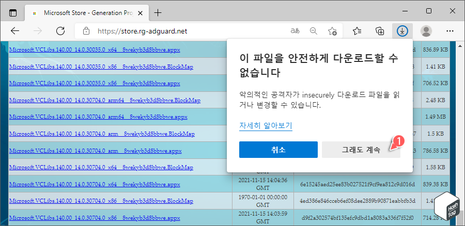Cancel the insecure download (취소)

click(x=278, y=150)
